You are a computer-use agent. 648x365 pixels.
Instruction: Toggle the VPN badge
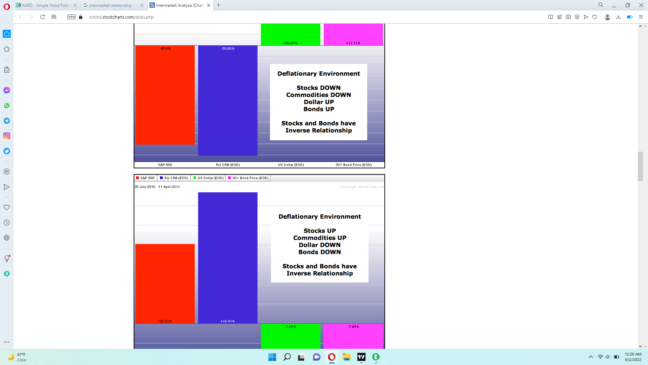tap(72, 17)
